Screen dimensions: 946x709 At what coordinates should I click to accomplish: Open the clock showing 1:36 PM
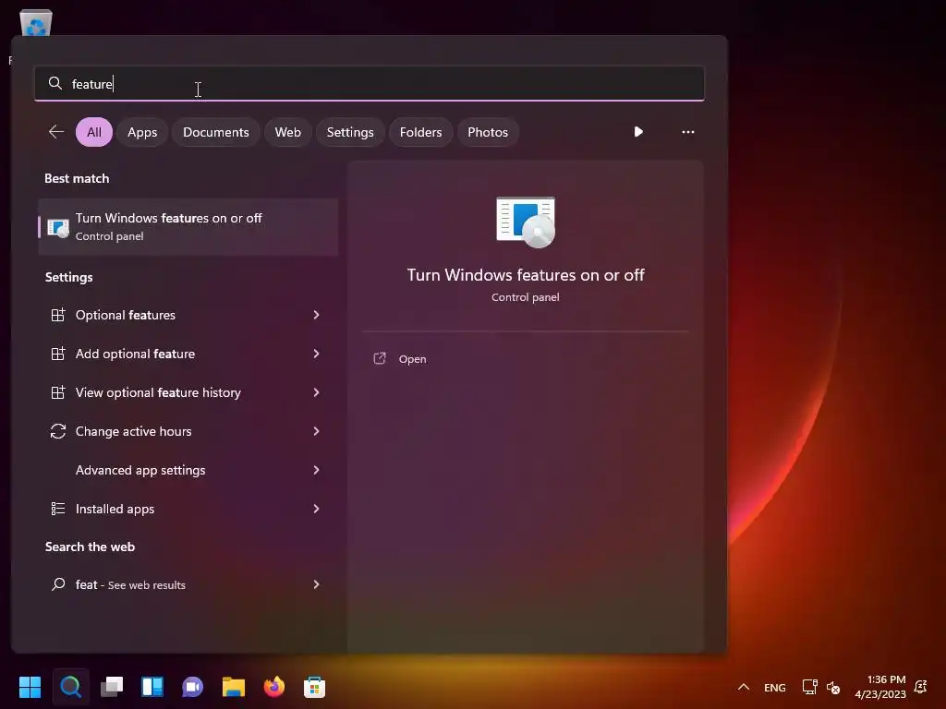(x=880, y=687)
